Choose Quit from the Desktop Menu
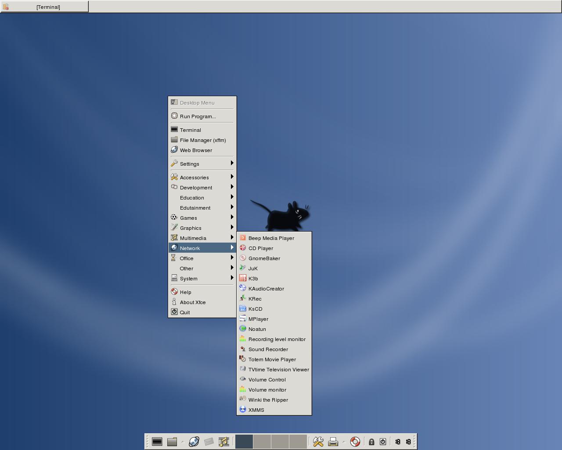This screenshot has width=562, height=450. click(202, 312)
